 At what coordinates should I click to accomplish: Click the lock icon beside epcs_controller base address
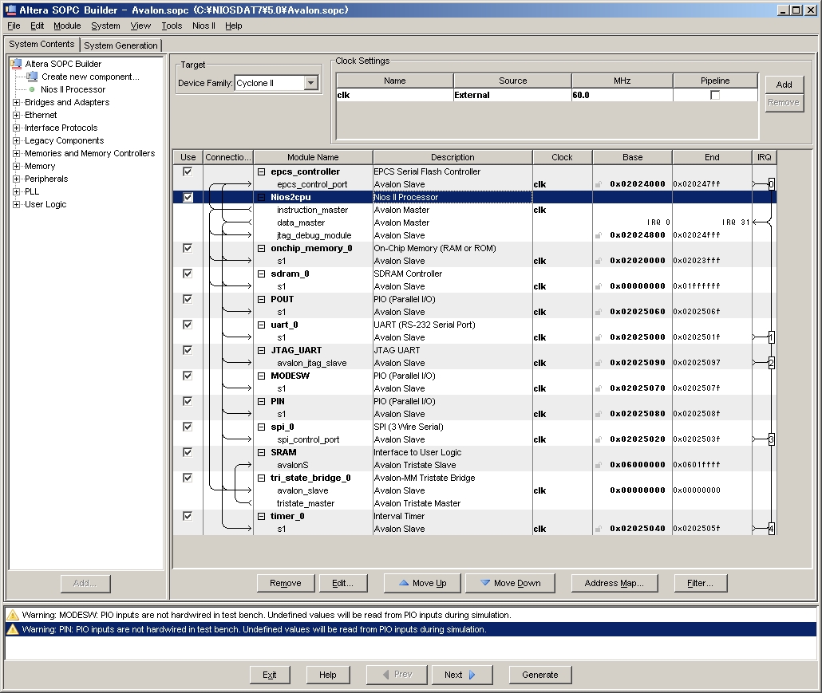coord(599,184)
